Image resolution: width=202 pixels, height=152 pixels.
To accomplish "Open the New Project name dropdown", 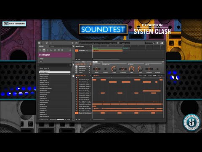I will [90, 46].
